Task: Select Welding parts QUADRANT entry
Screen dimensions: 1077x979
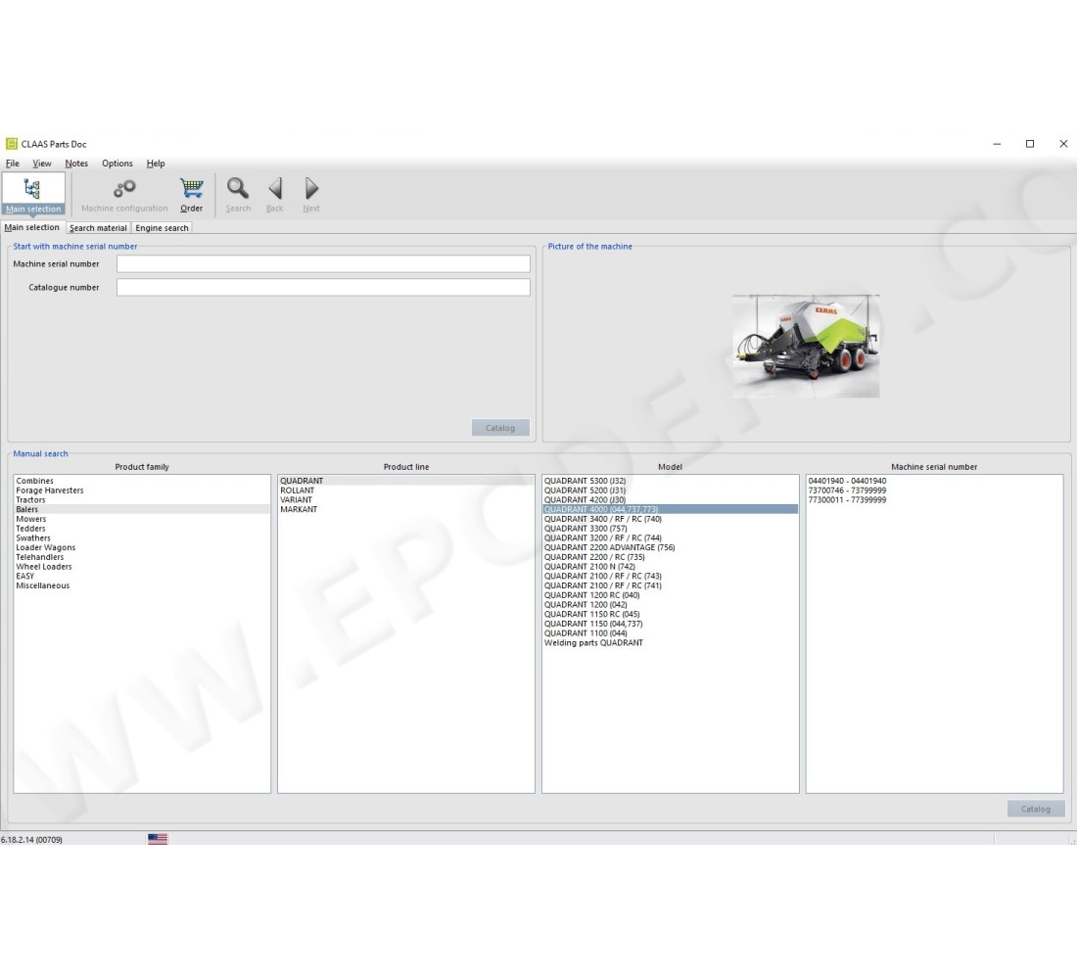Action: (x=671, y=643)
